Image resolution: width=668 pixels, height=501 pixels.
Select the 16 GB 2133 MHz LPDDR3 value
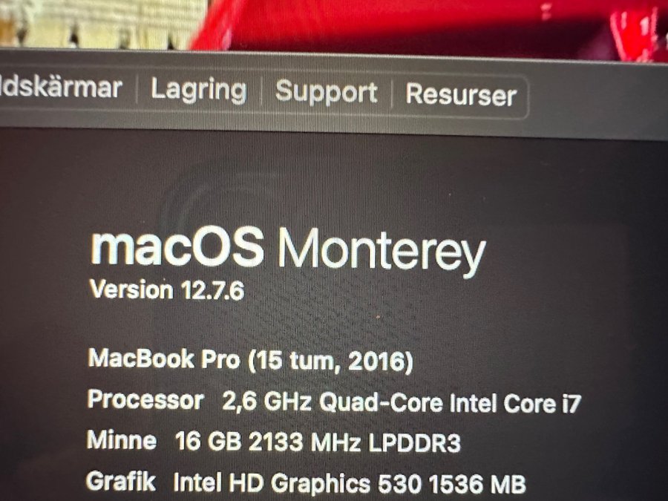[318, 442]
